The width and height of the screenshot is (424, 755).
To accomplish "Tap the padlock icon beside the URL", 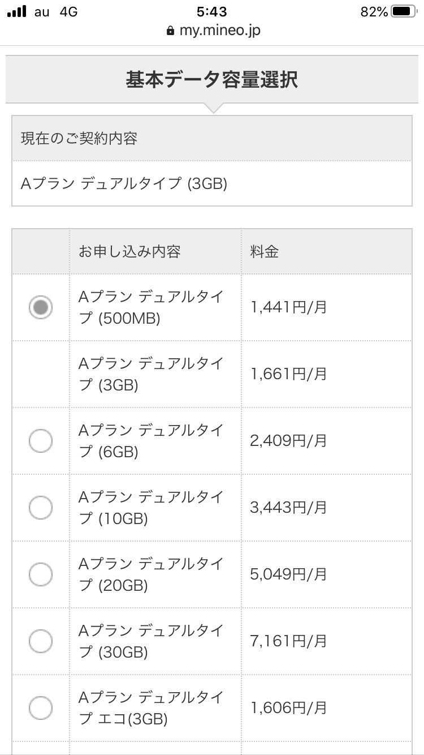I will (x=171, y=31).
